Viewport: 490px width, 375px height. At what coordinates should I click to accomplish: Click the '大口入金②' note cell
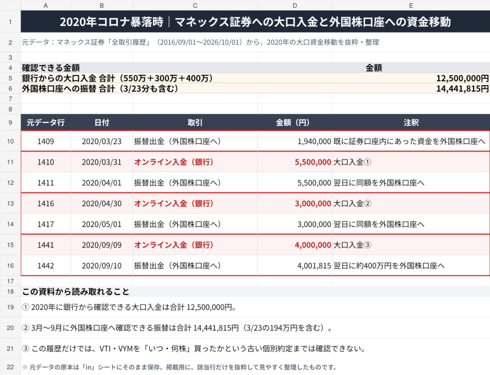tap(411, 204)
